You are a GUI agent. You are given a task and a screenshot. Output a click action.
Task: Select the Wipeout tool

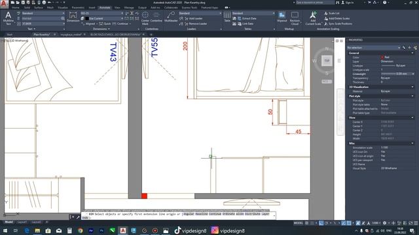coord(282,17)
